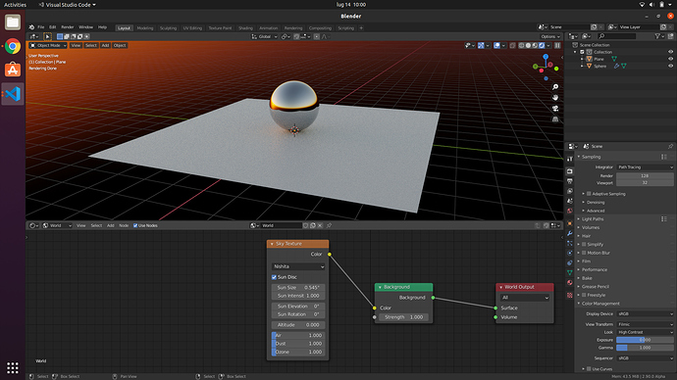Enable the Simplify checkbox
The height and width of the screenshot is (380, 677).
(x=584, y=244)
